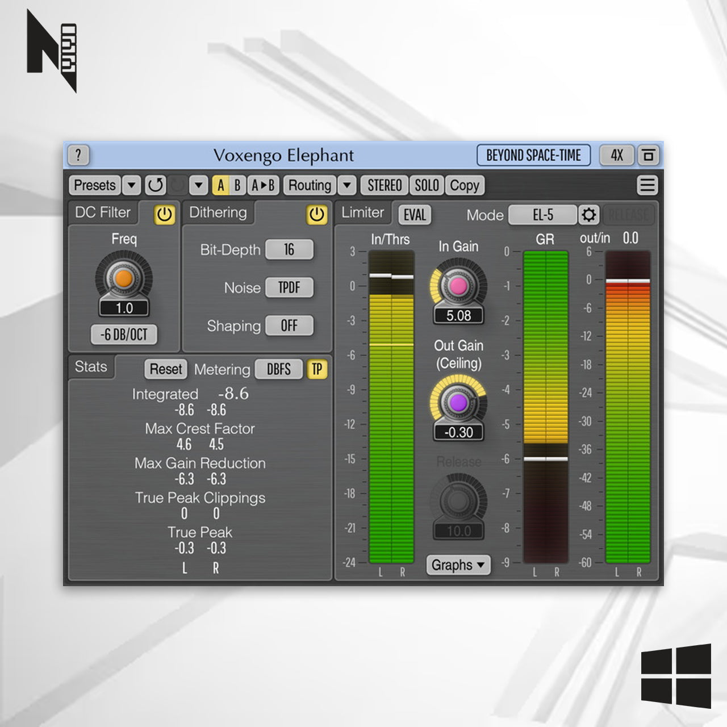Click the A to B copy icon
The height and width of the screenshot is (727, 727).
point(262,185)
